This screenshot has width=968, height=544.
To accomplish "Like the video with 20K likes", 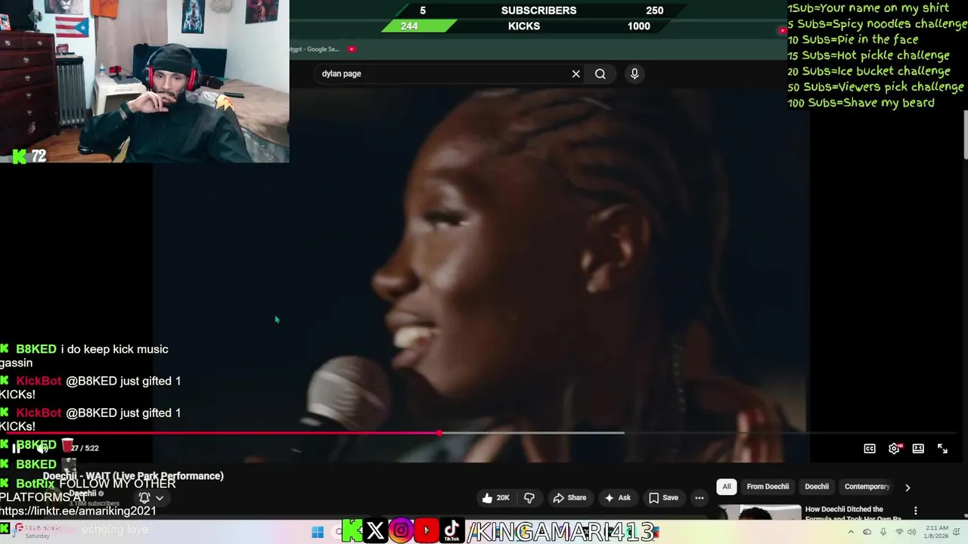I will [x=496, y=498].
